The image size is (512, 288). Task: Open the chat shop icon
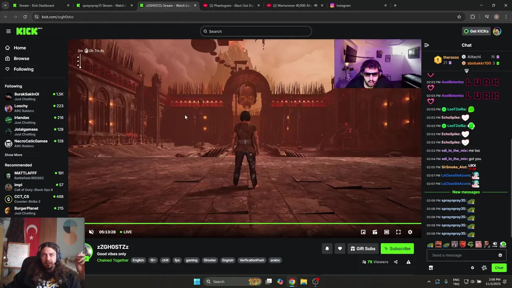click(431, 268)
